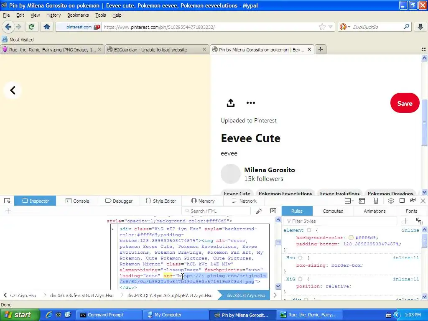Click the Pokemon Drawings tag
The width and height of the screenshot is (428, 321).
point(390,193)
